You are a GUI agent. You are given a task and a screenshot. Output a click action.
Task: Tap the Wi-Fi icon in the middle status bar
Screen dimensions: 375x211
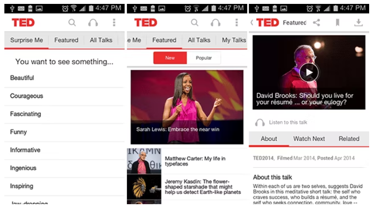coord(196,9)
